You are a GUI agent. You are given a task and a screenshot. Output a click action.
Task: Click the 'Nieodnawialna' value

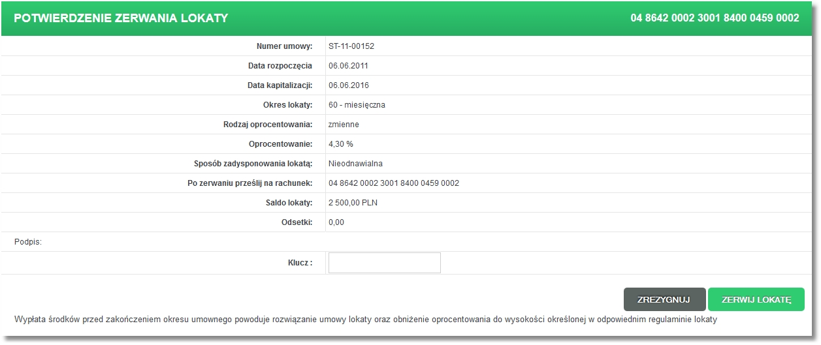[x=355, y=164]
